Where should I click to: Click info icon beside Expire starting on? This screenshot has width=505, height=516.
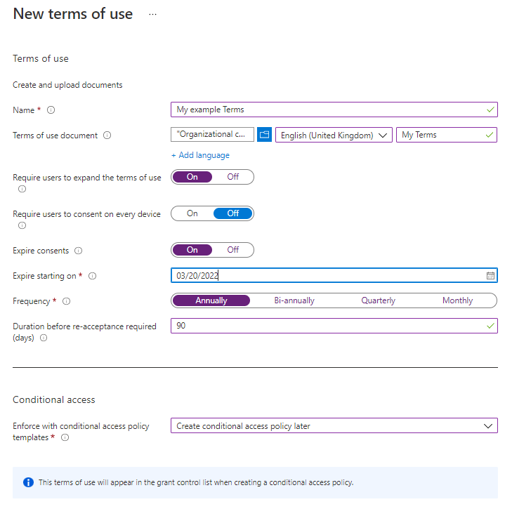click(x=92, y=277)
